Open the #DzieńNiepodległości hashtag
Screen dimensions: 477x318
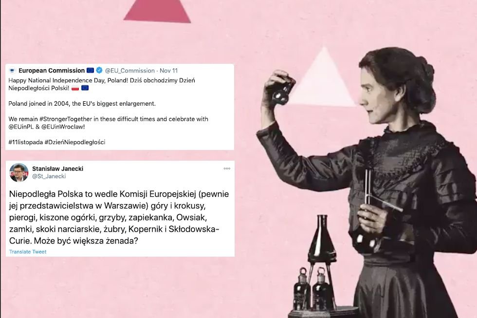click(x=75, y=142)
